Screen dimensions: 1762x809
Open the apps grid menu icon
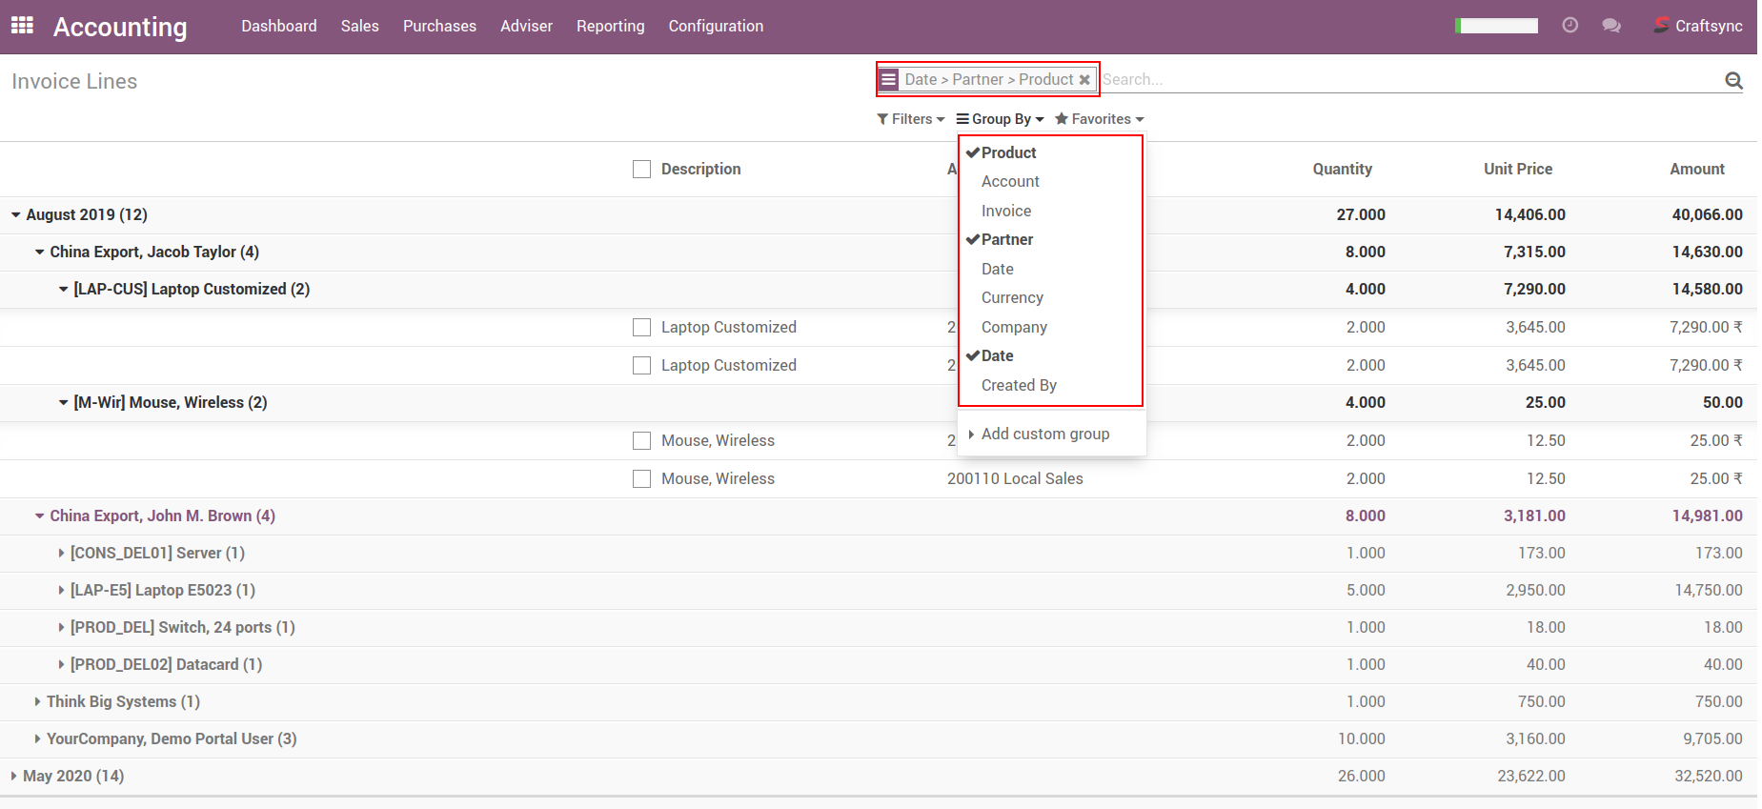(x=22, y=26)
